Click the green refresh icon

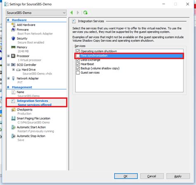tap(85, 13)
